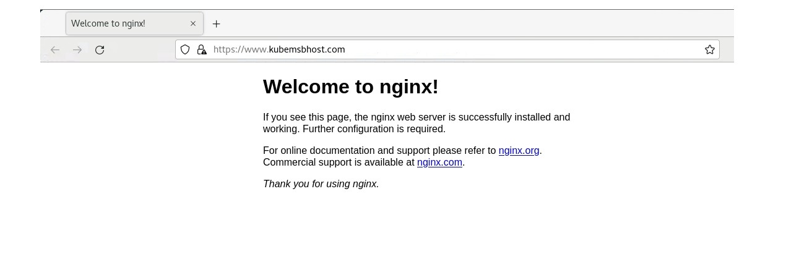Click the forward navigation arrow
This screenshot has width=786, height=262.
pos(77,49)
